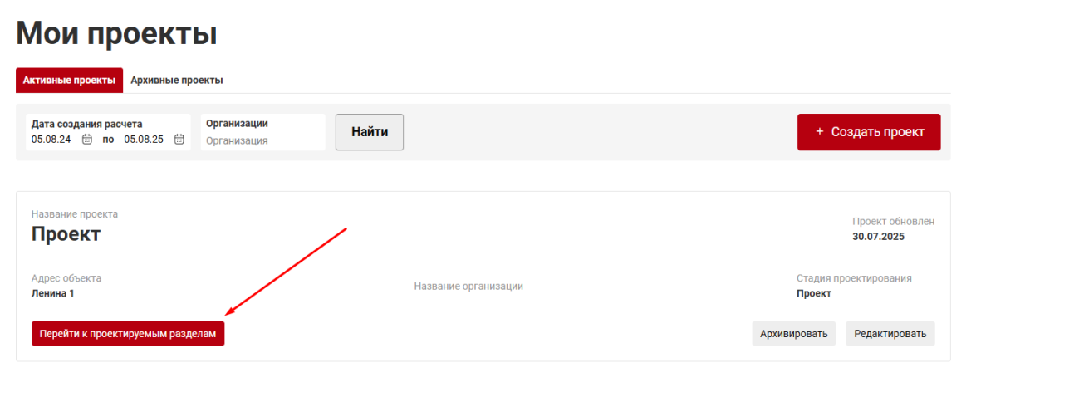1079x402 pixels.
Task: Open Перейти к проектируемым разделам
Action: 128,333
